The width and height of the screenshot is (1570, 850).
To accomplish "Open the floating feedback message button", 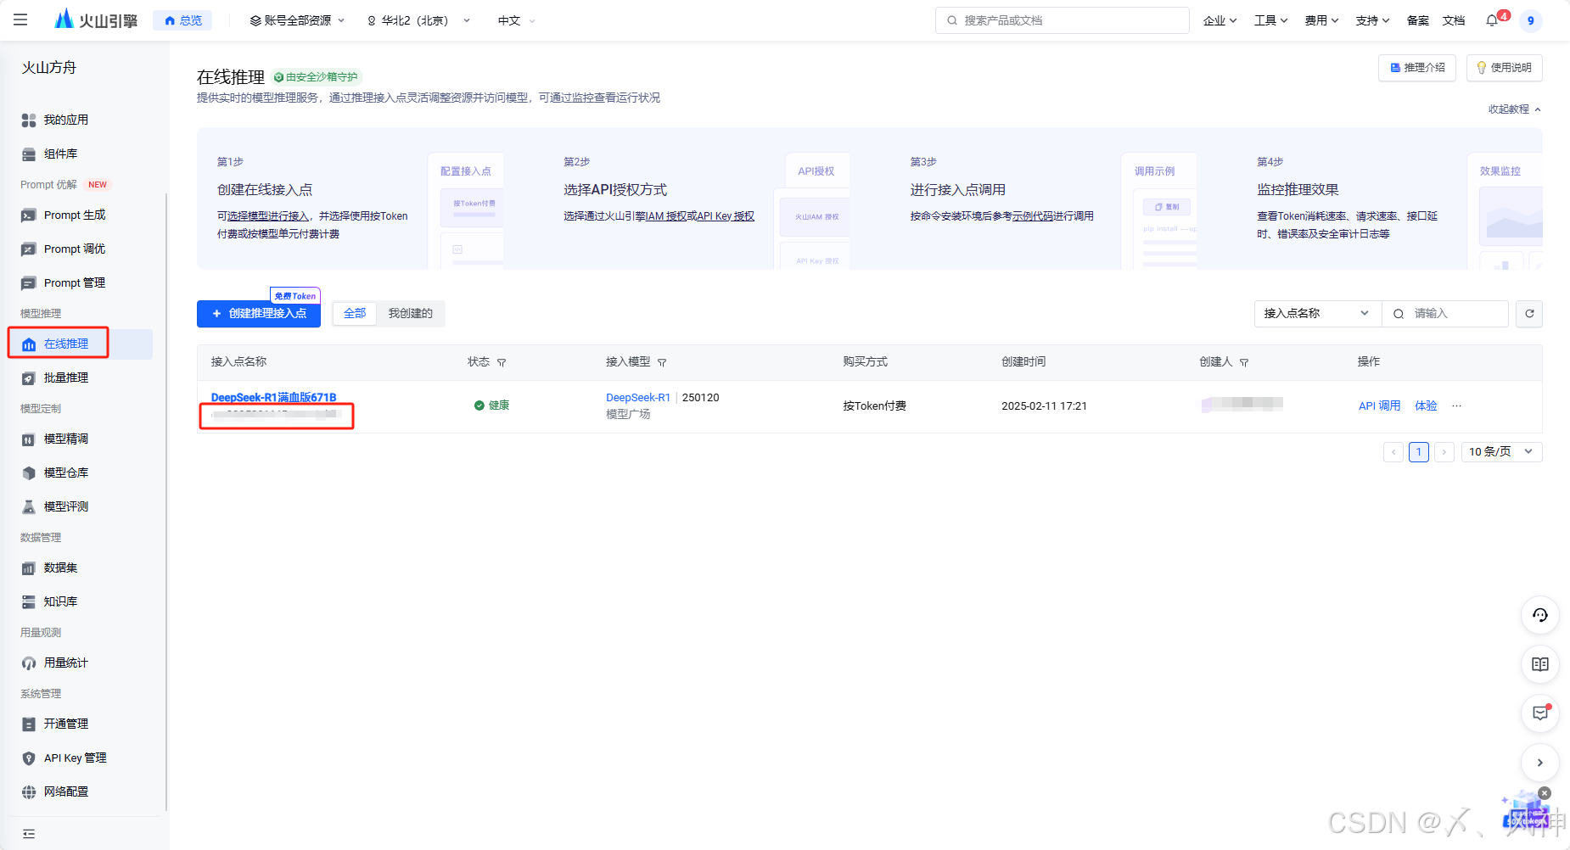I will click(1540, 713).
